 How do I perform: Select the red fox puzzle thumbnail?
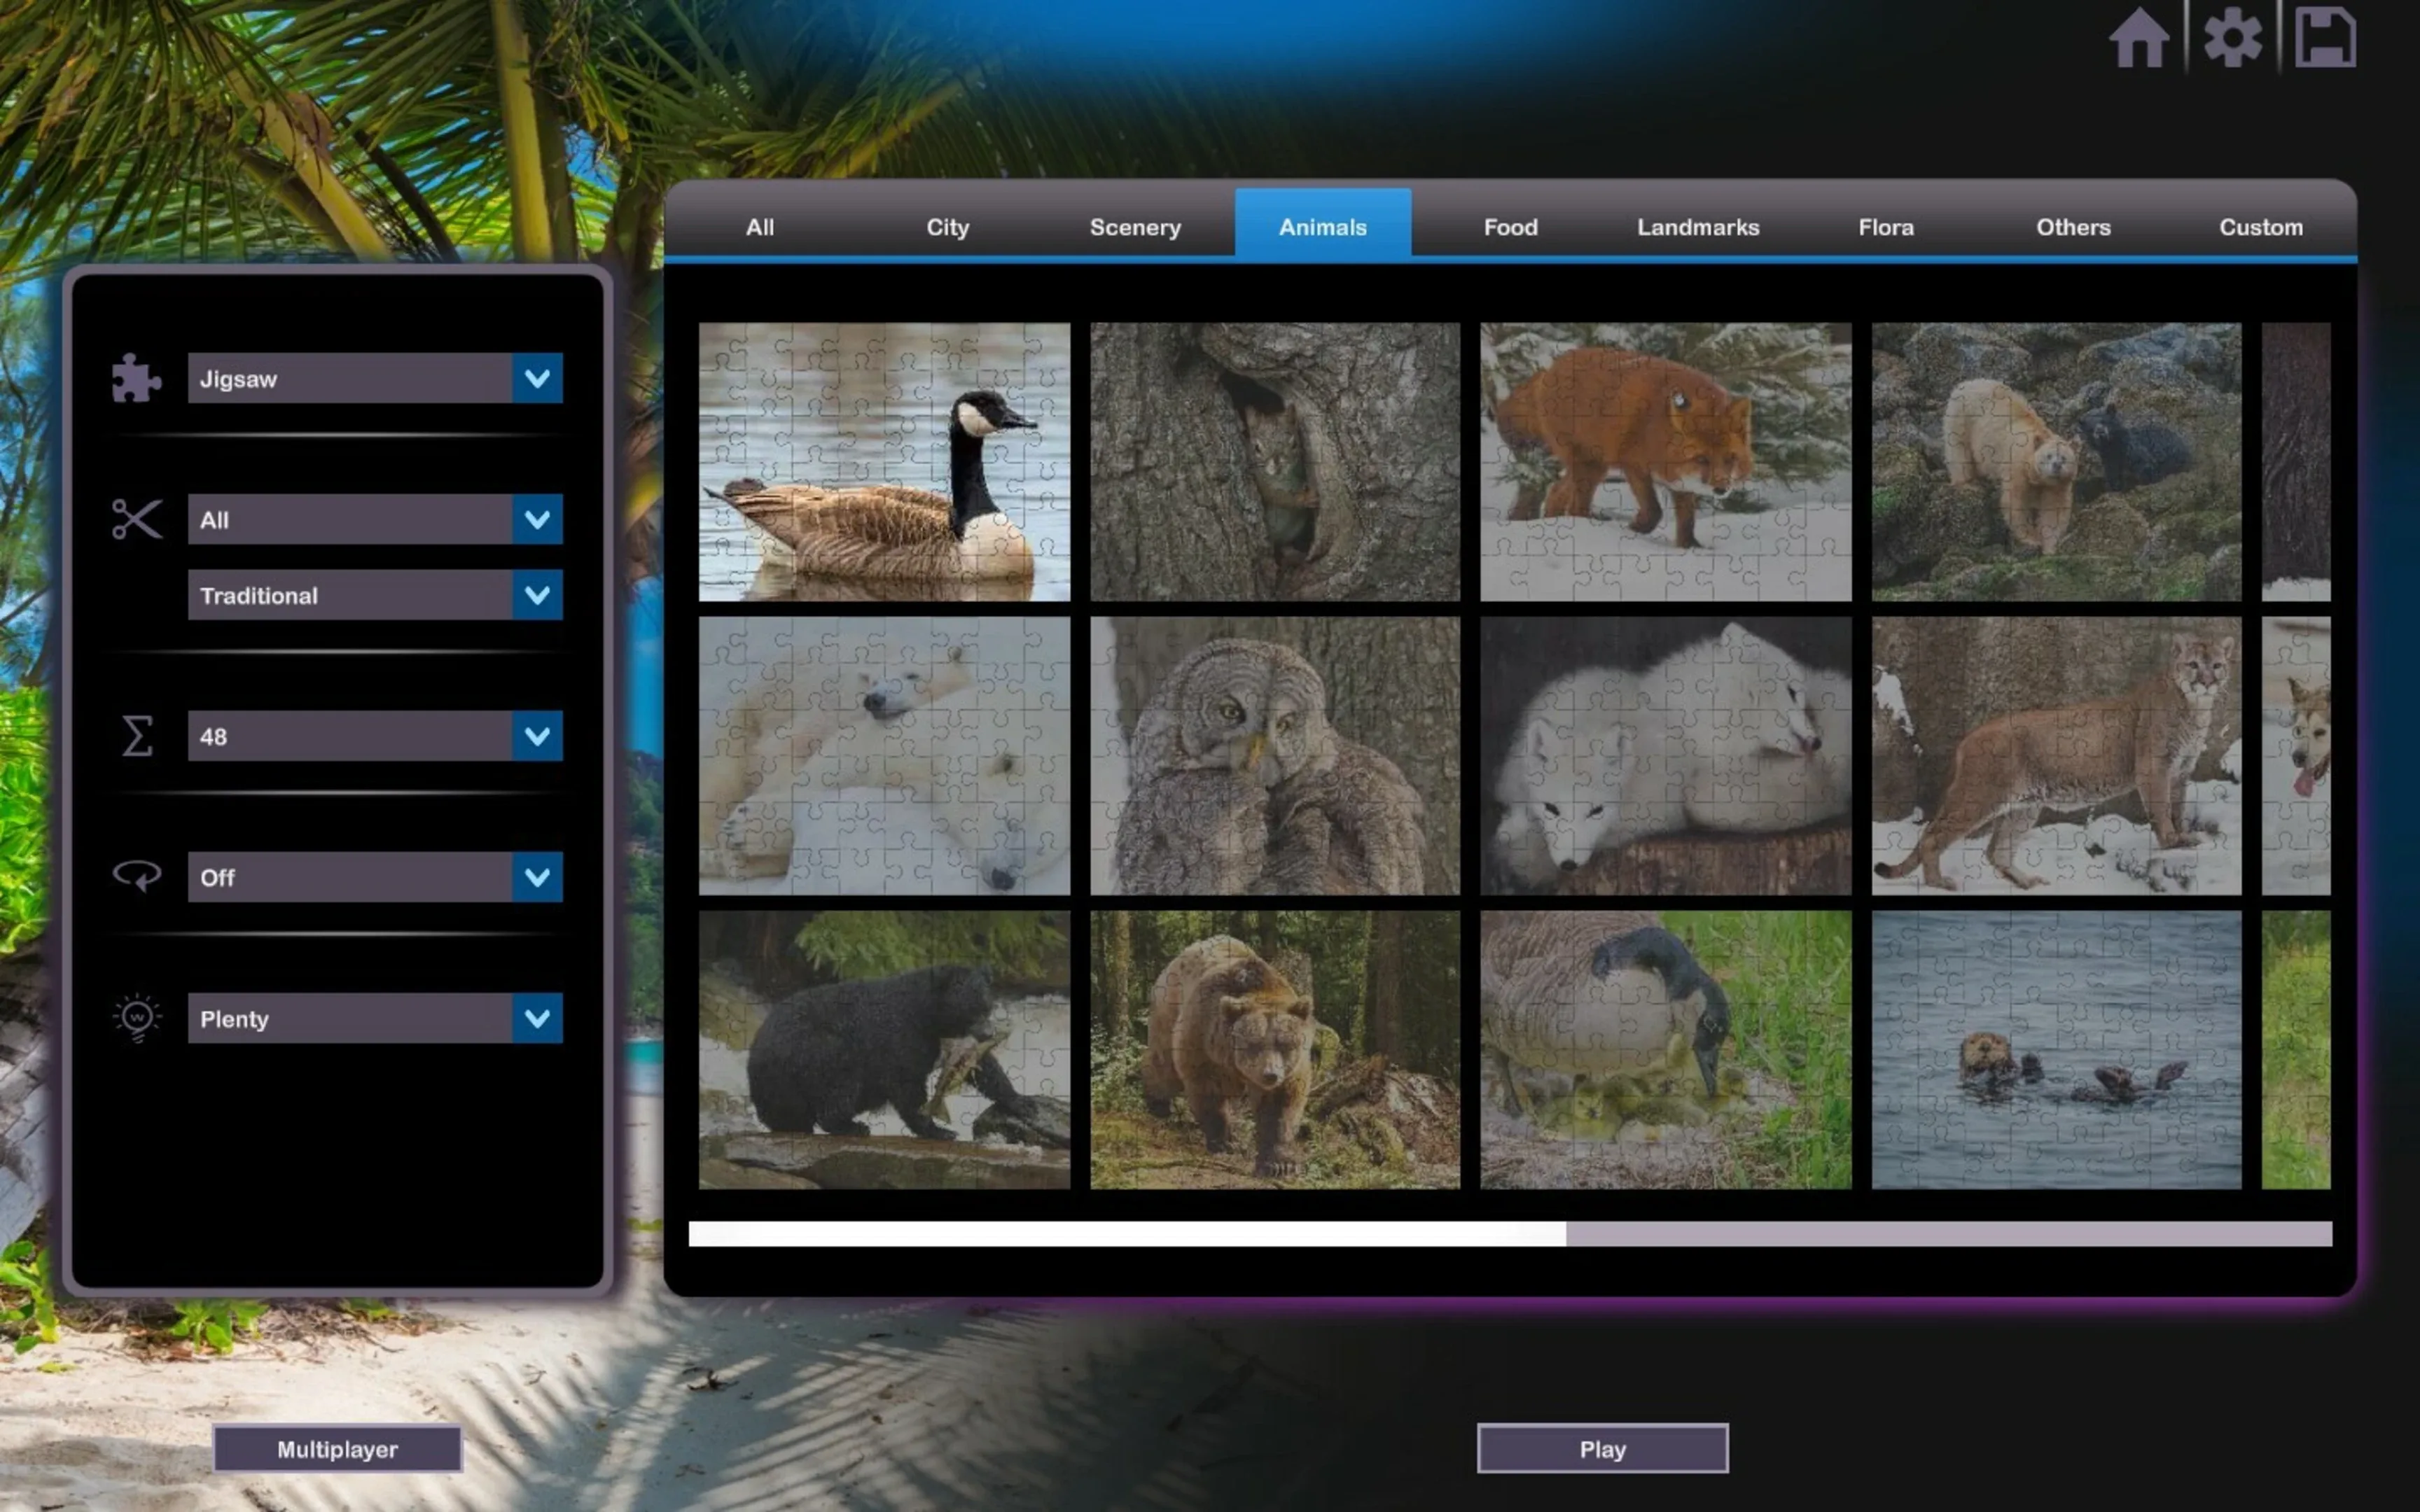(1665, 461)
